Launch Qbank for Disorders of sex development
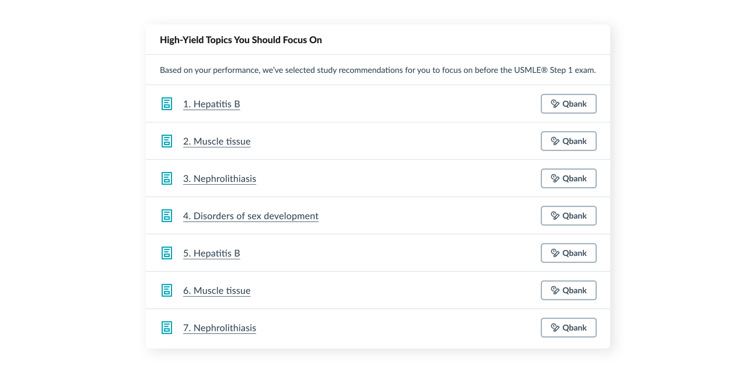Screen dimensions: 756x373 tap(568, 216)
